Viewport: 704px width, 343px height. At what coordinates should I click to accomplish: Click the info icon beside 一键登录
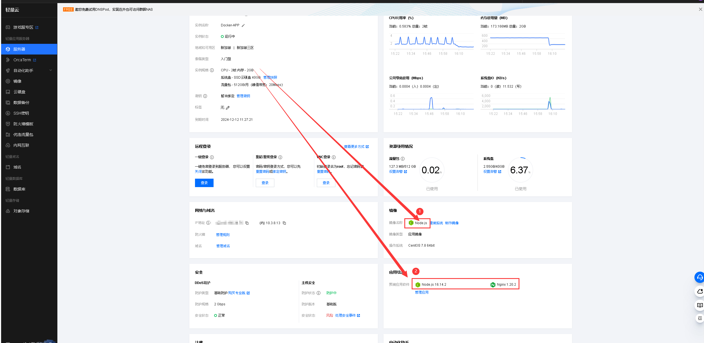[x=212, y=157]
